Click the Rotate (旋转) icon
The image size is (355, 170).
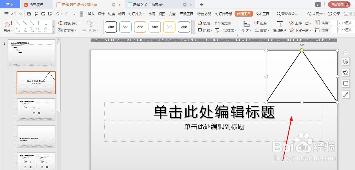(257, 30)
